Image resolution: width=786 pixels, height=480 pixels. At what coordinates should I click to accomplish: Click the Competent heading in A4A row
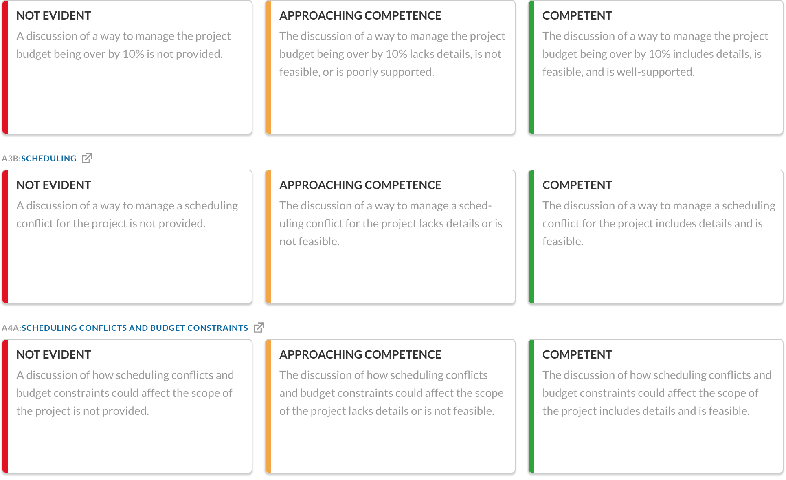pos(577,354)
